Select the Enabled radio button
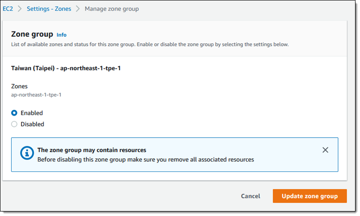This screenshot has height=216, width=360. coord(14,113)
